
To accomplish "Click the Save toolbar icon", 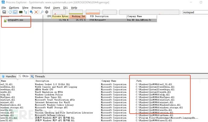I will [x=4, y=12].
